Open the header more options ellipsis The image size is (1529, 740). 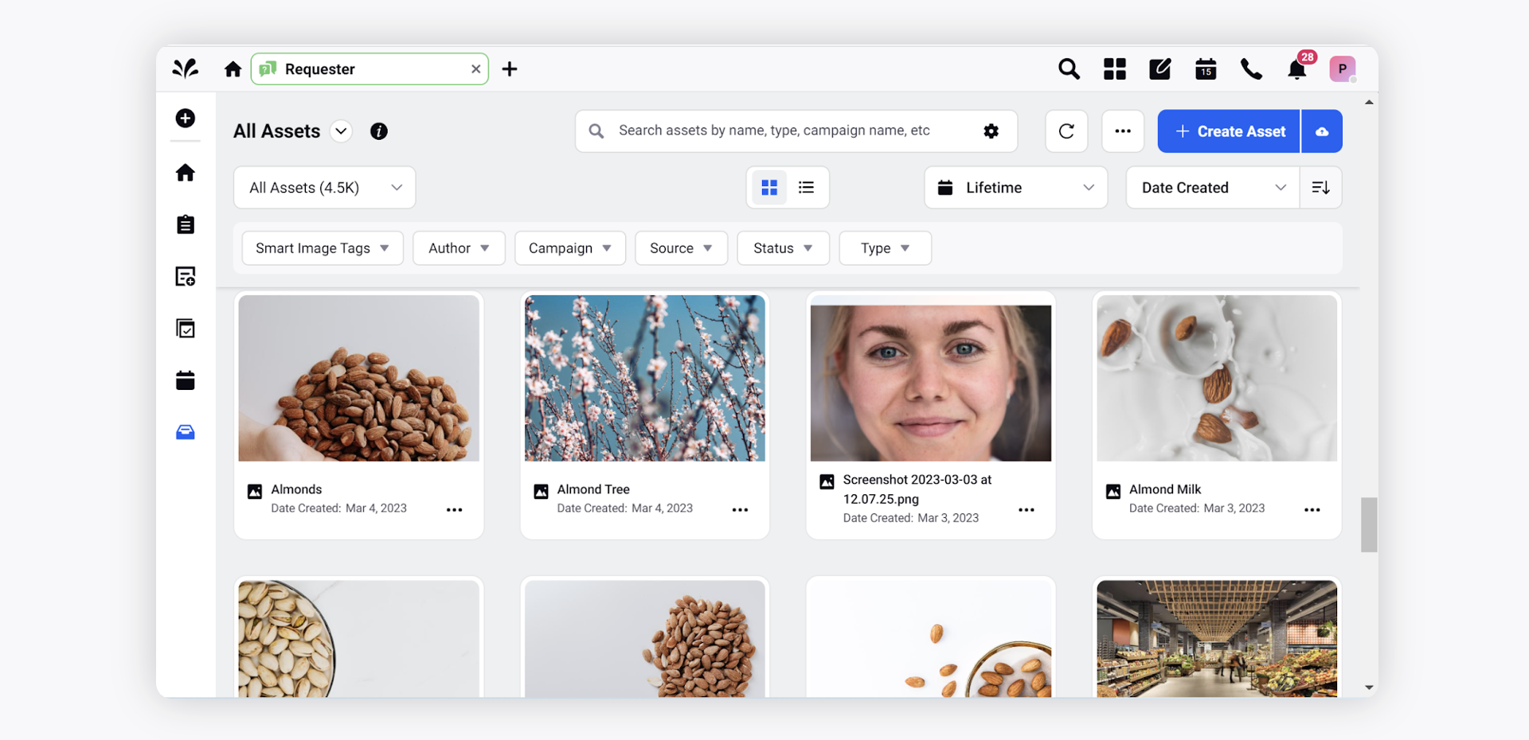(1123, 131)
